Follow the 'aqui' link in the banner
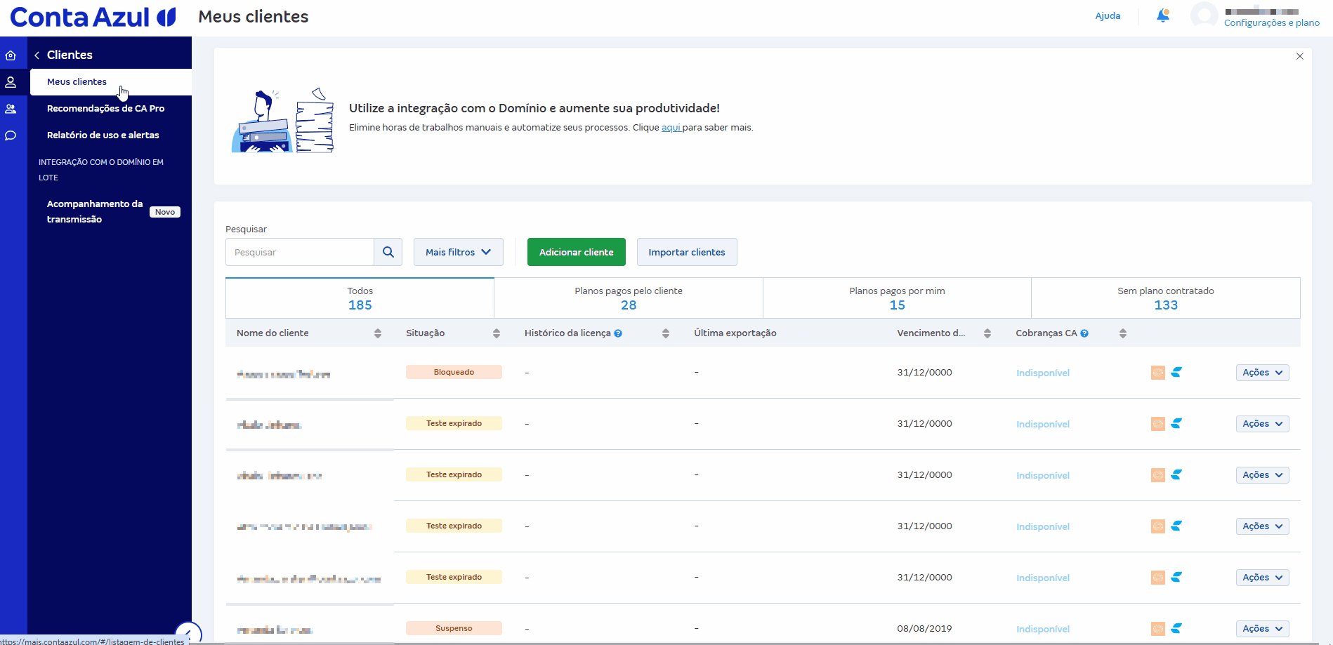 (671, 128)
